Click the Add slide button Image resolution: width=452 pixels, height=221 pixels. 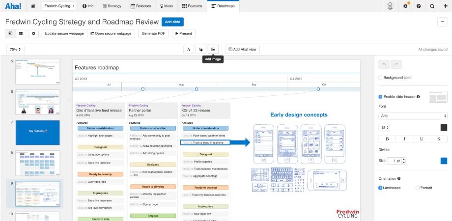[x=172, y=22]
